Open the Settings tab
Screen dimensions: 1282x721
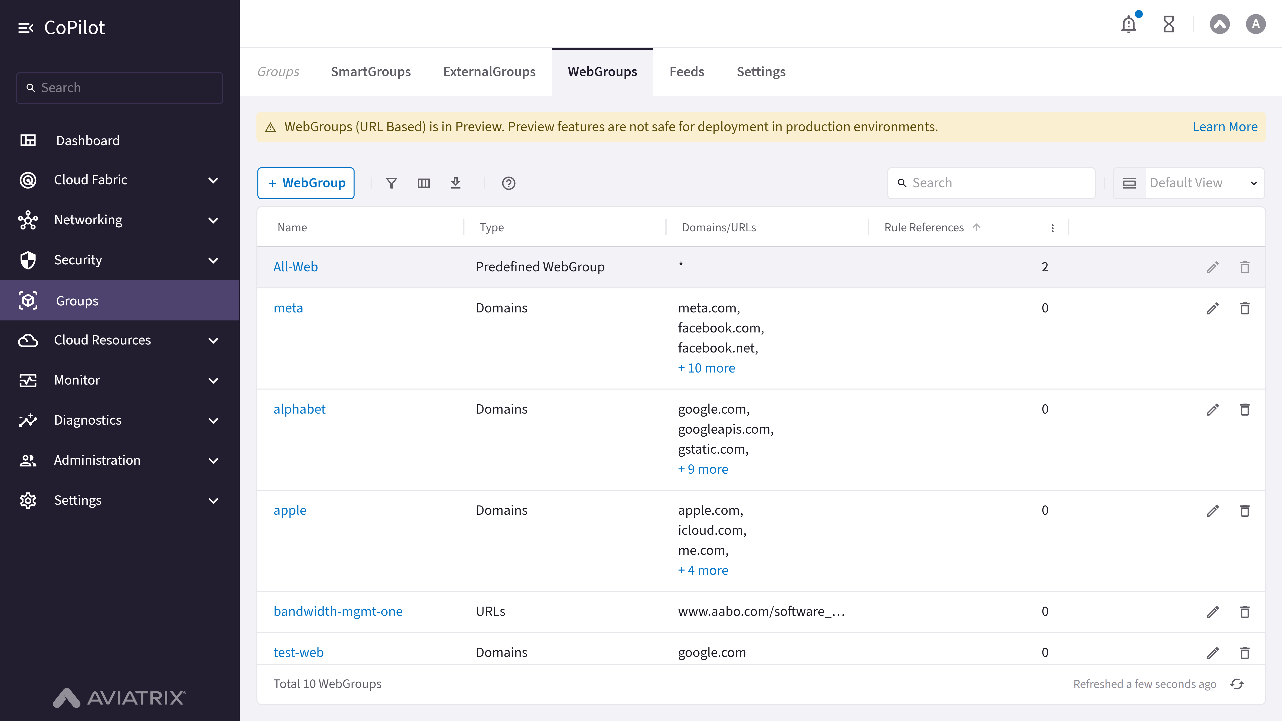click(x=761, y=72)
